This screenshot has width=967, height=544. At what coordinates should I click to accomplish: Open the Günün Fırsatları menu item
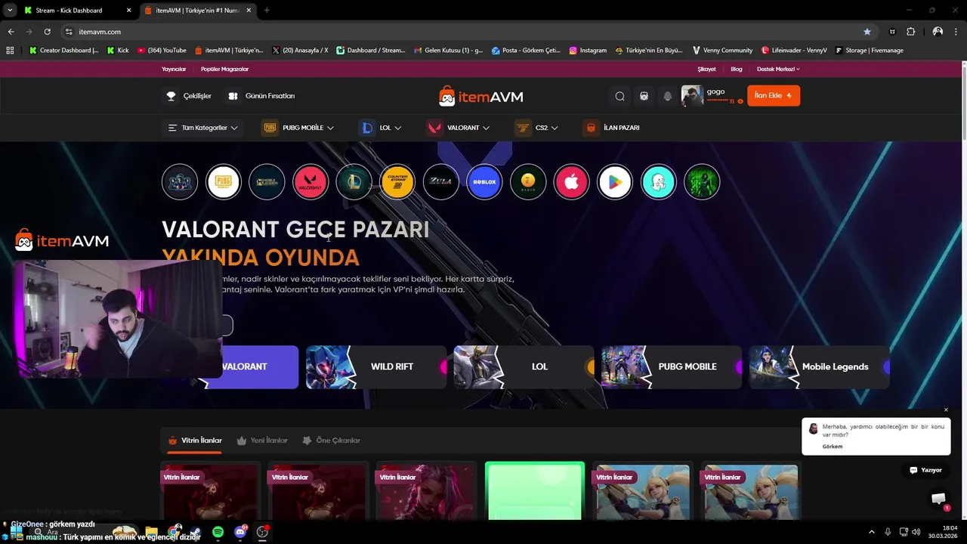click(261, 96)
